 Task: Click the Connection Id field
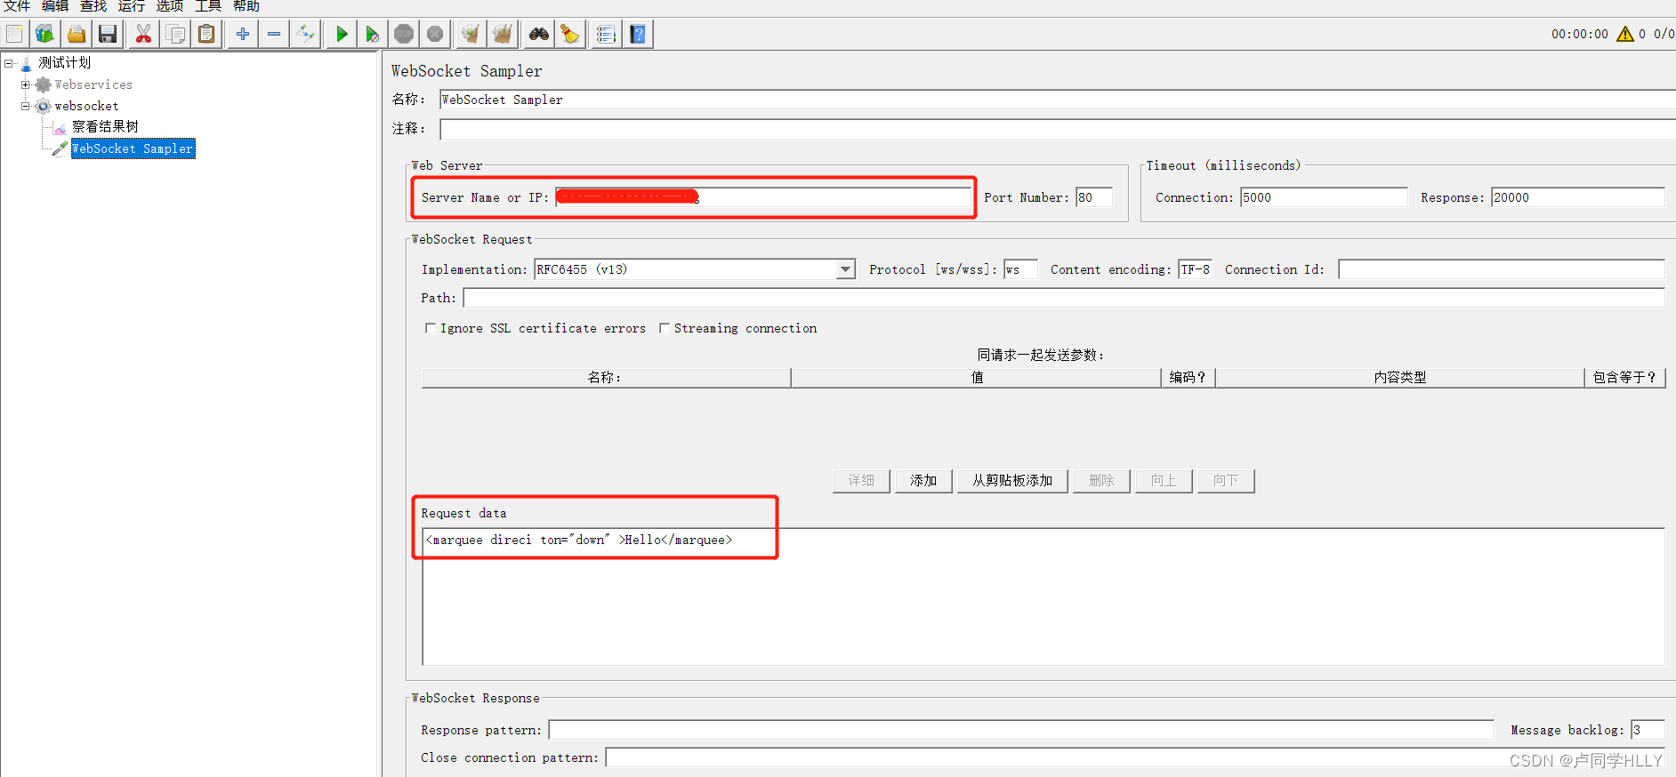pos(1501,269)
